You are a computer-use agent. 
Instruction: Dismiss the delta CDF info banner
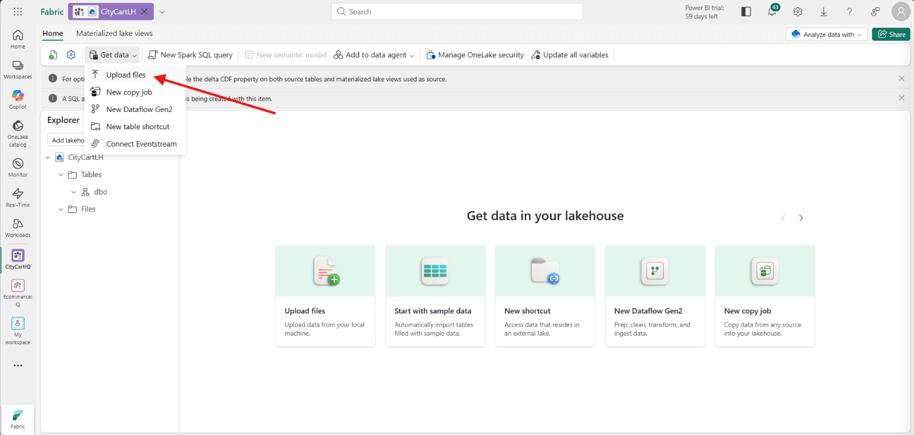[901, 78]
